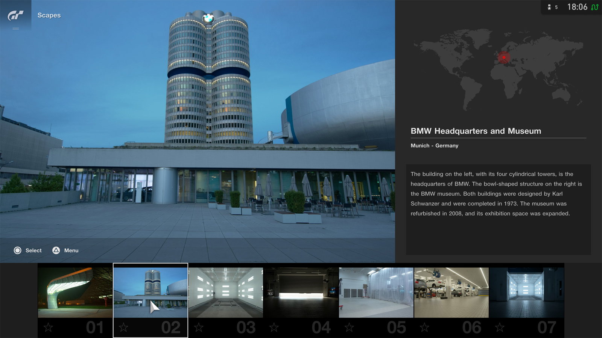
Task: Click the Gran Turismo logo icon
Action: [x=15, y=15]
